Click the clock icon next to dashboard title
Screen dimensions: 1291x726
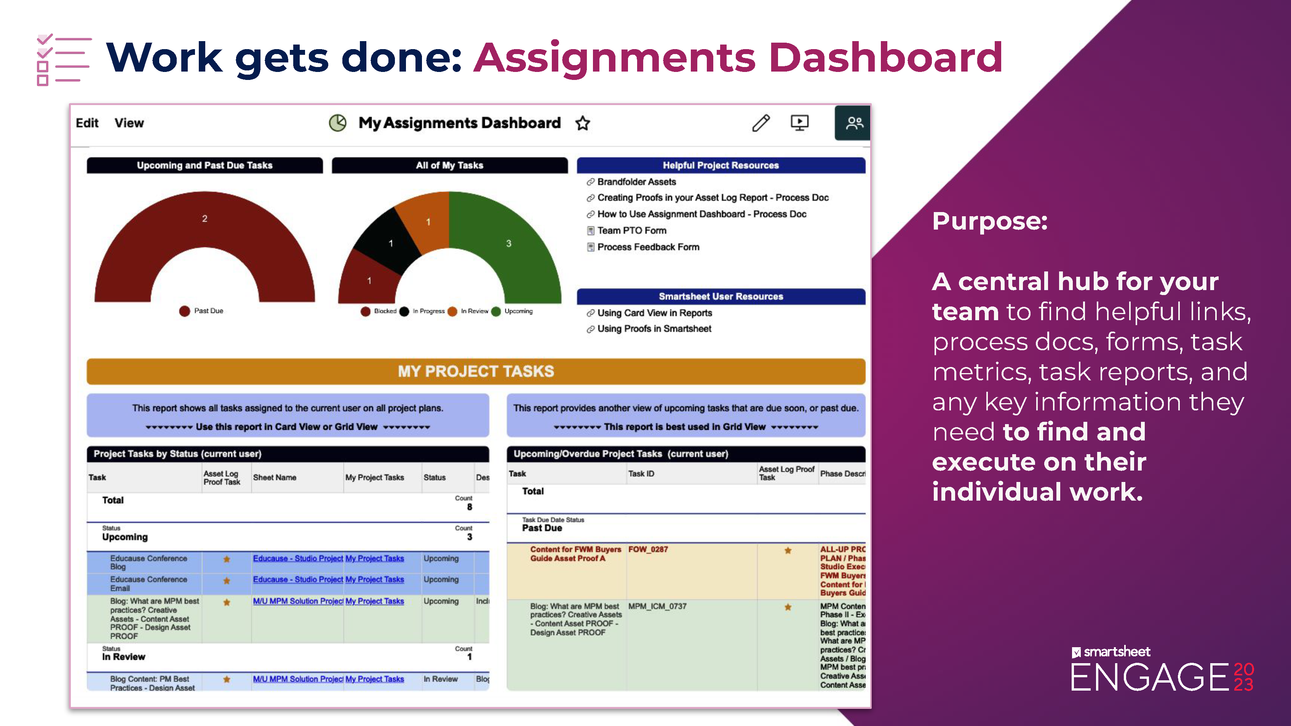click(x=335, y=123)
